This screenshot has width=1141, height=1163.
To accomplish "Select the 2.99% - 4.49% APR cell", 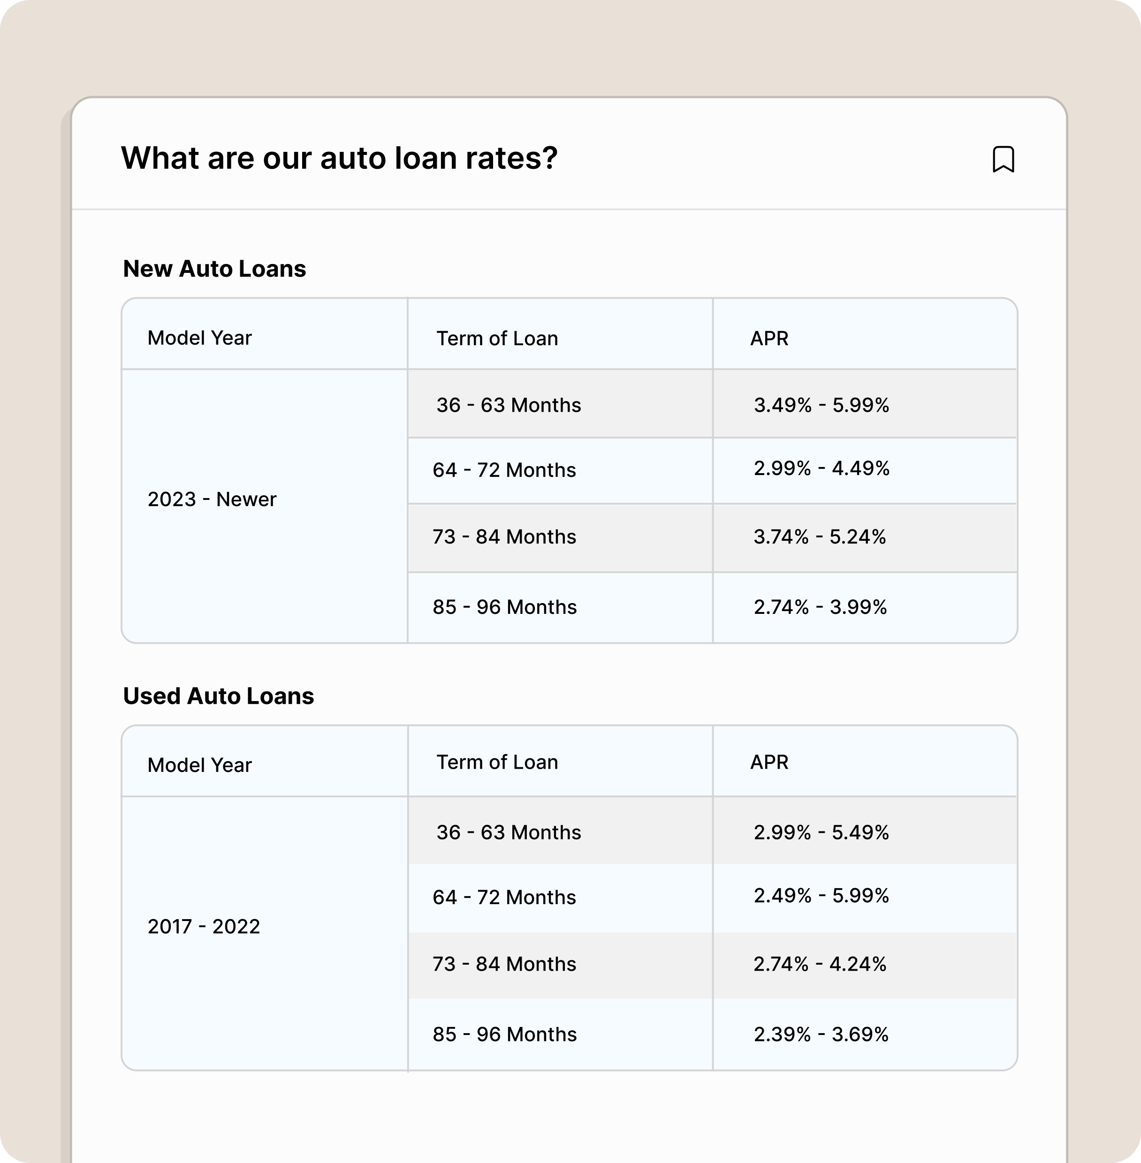I will (821, 468).
